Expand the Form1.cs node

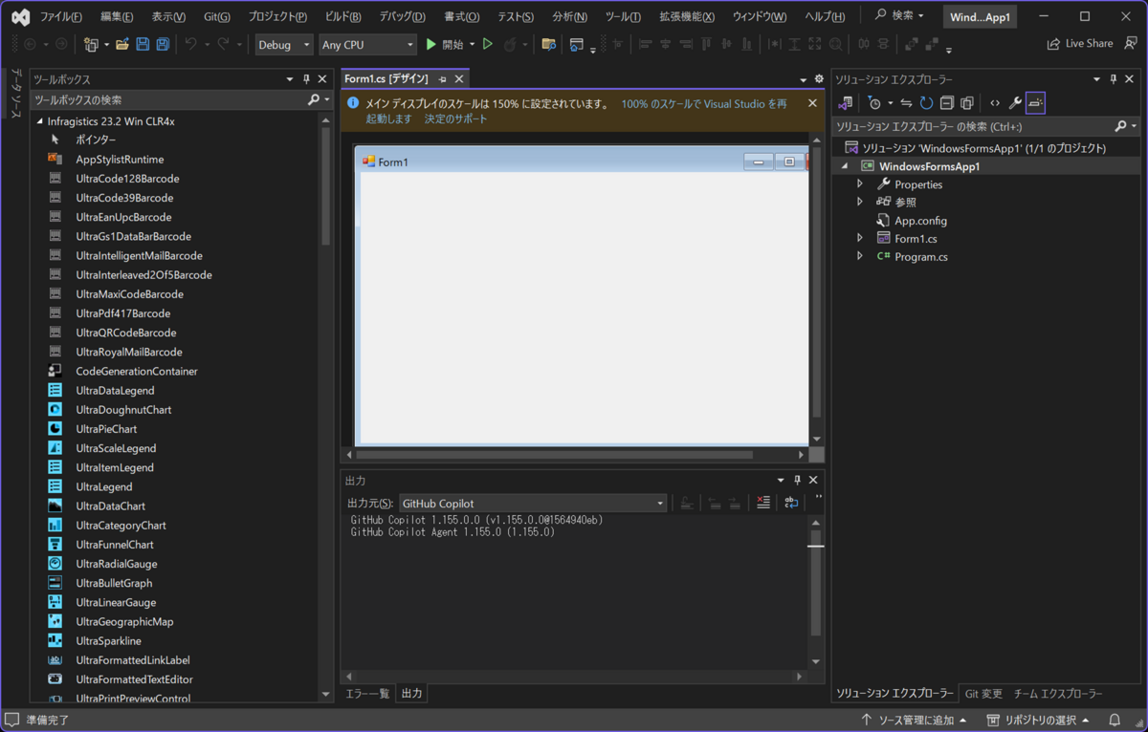(x=860, y=238)
